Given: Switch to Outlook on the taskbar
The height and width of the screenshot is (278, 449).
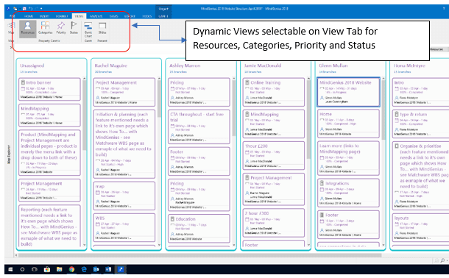Looking at the screenshot, I should (96, 269).
